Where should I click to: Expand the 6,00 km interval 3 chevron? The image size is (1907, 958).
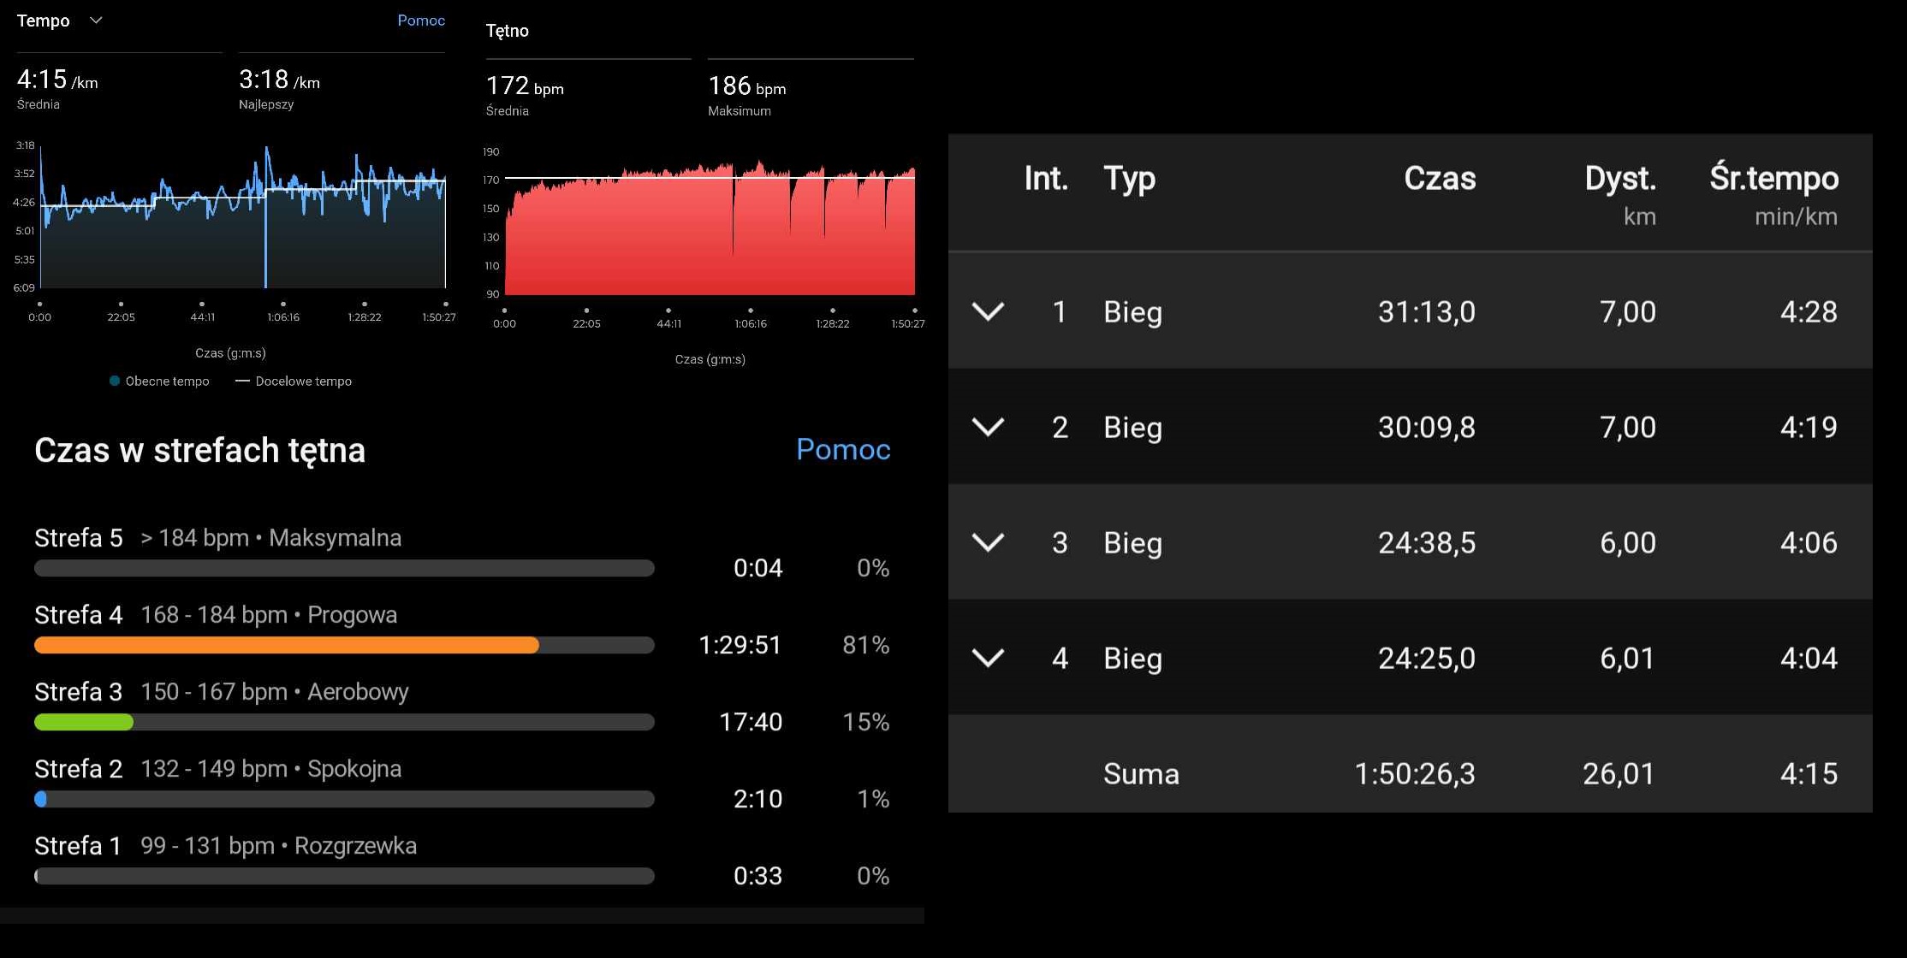coord(988,542)
